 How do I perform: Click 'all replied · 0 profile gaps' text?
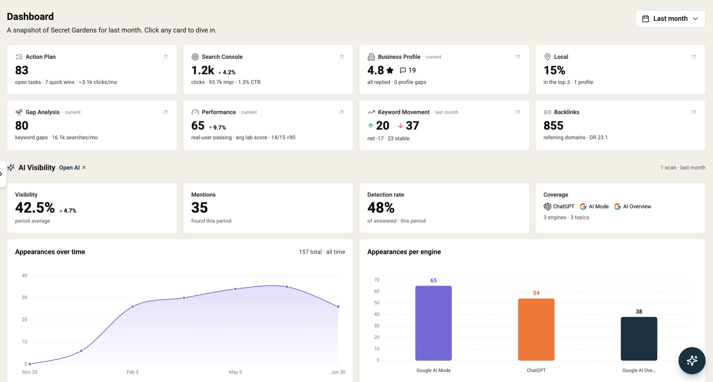tap(397, 82)
